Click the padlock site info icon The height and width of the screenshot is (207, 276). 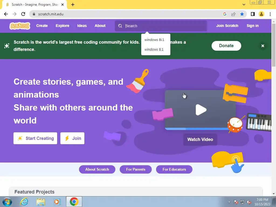pos(34,14)
